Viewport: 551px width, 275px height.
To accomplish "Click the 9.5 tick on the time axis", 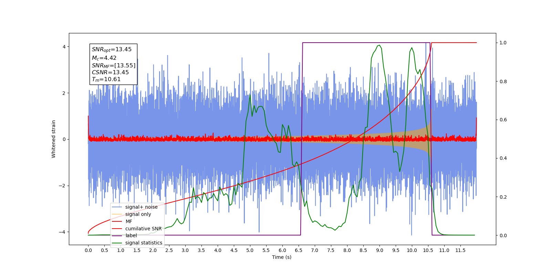I will tap(396, 250).
